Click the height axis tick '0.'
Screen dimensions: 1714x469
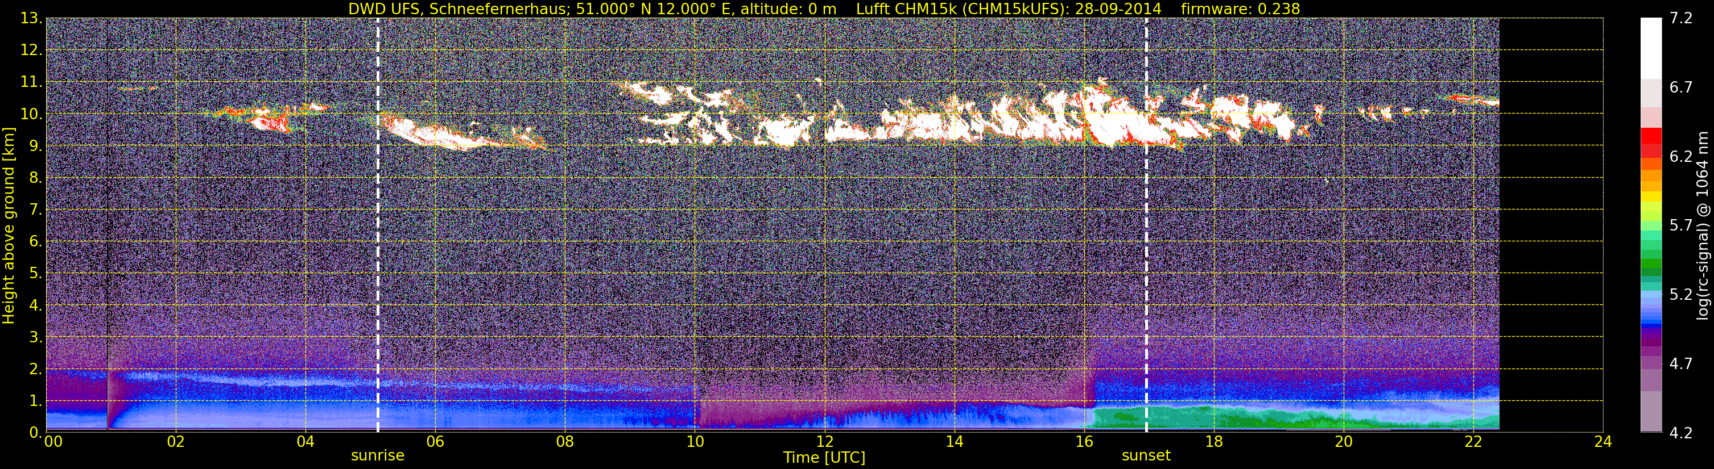(35, 433)
